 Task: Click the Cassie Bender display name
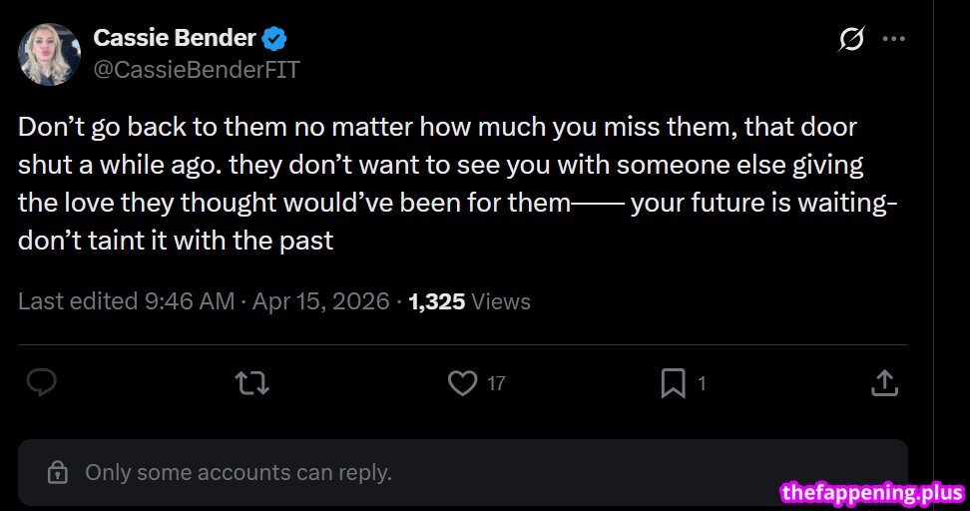pyautogui.click(x=175, y=38)
